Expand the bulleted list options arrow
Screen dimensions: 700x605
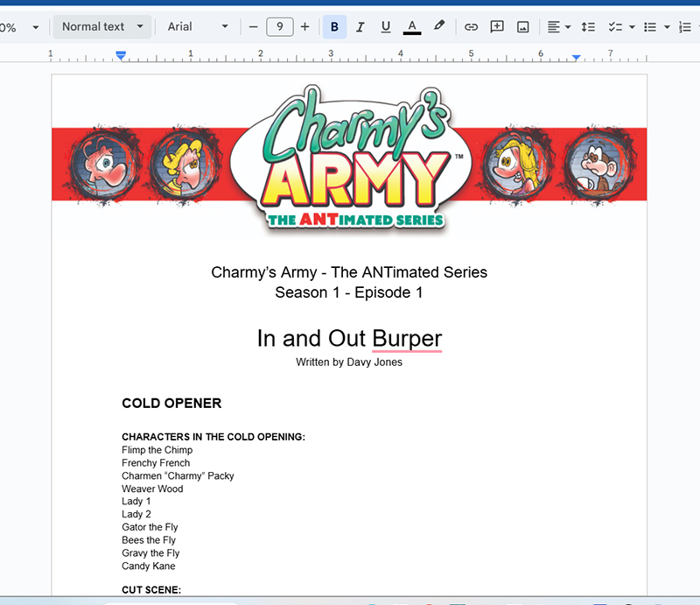(667, 27)
